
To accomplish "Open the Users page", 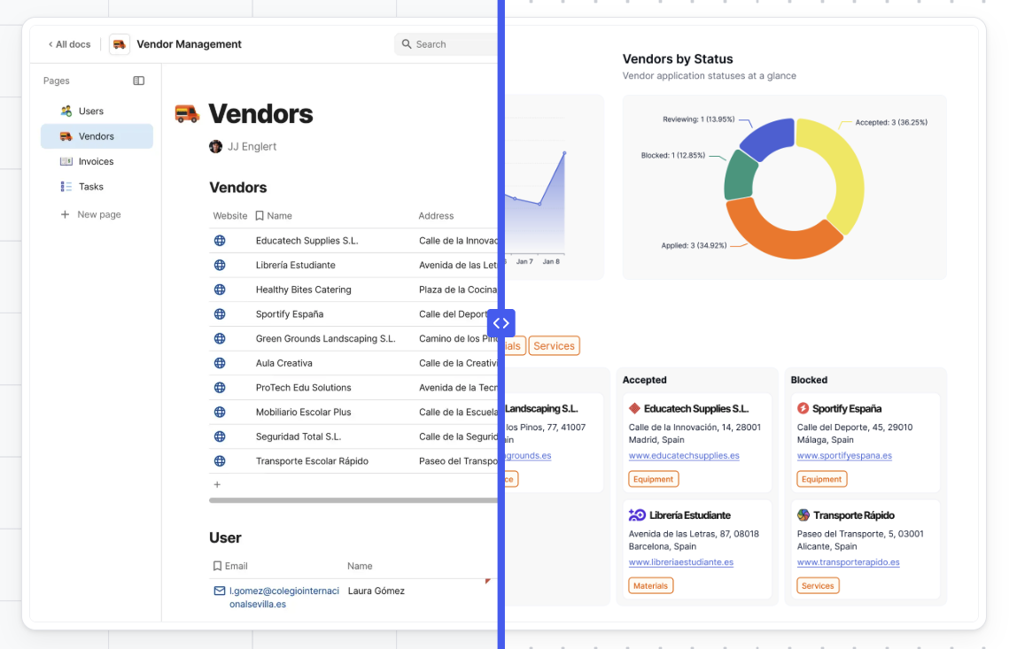I will (97, 112).
